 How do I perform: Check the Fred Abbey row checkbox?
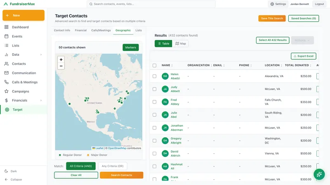154,102
